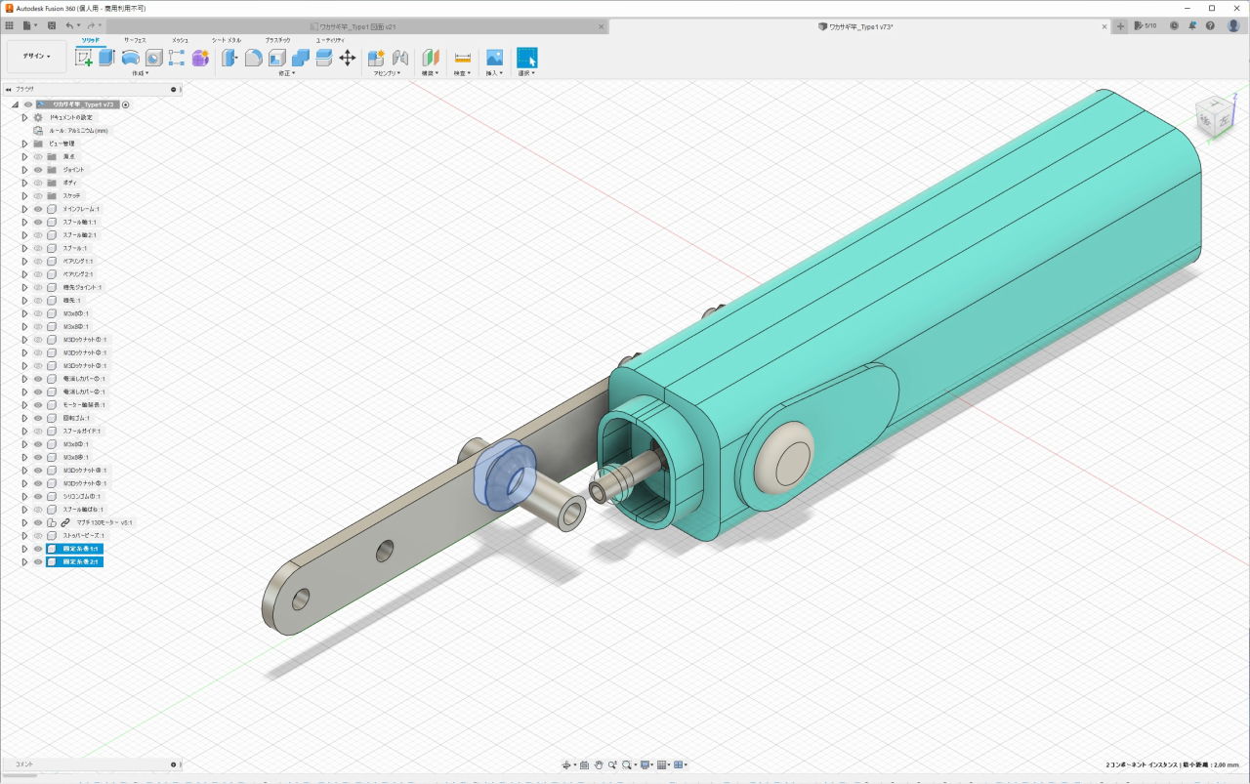Image resolution: width=1250 pixels, height=784 pixels.
Task: Switch to the プラスチック tab
Action: point(277,40)
